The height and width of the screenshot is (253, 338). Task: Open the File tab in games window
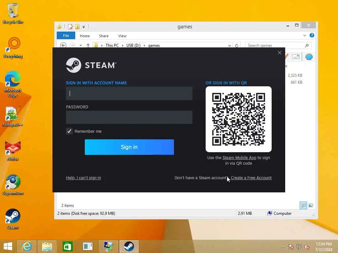click(66, 36)
